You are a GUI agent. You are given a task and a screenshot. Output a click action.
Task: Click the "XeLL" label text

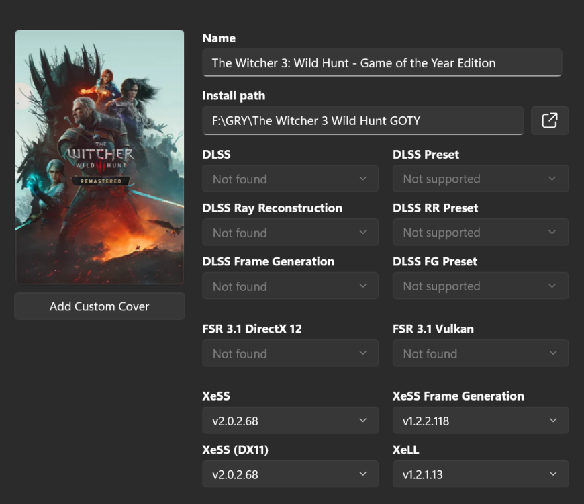406,450
